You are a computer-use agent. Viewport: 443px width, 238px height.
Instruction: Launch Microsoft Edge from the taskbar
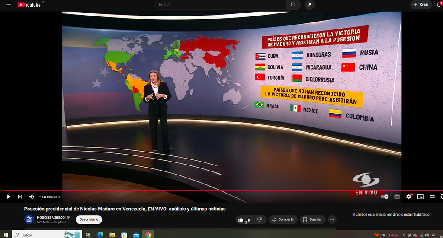[x=100, y=235]
